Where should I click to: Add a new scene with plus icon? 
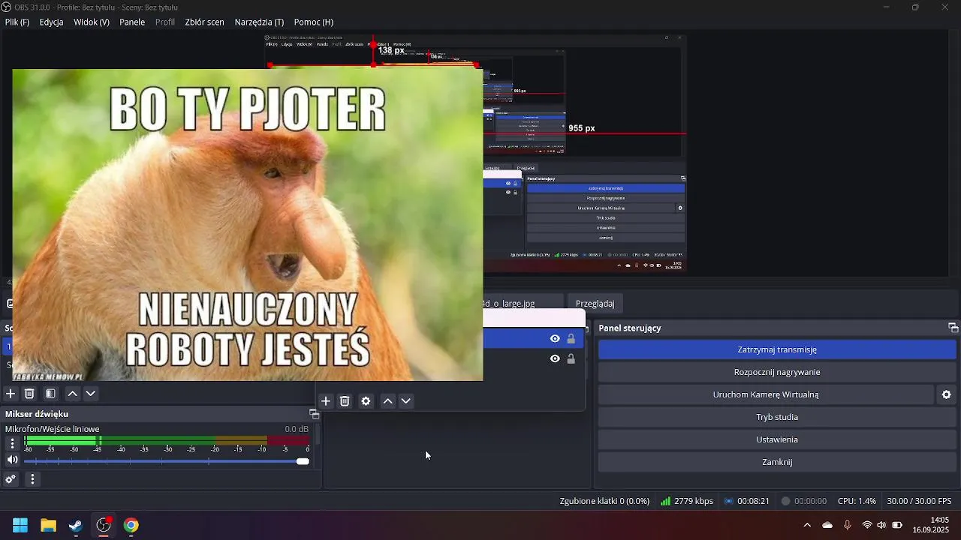tap(11, 394)
